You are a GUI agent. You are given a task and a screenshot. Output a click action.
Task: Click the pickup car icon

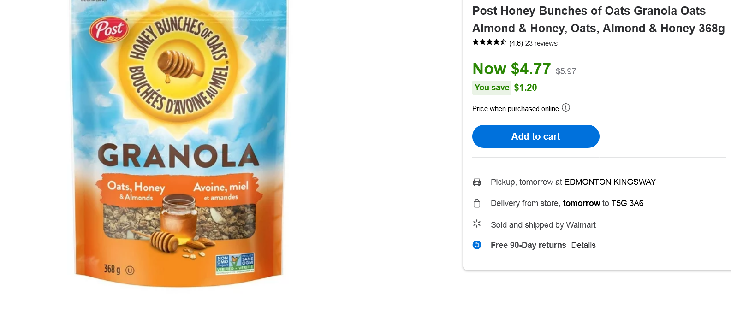tap(477, 182)
